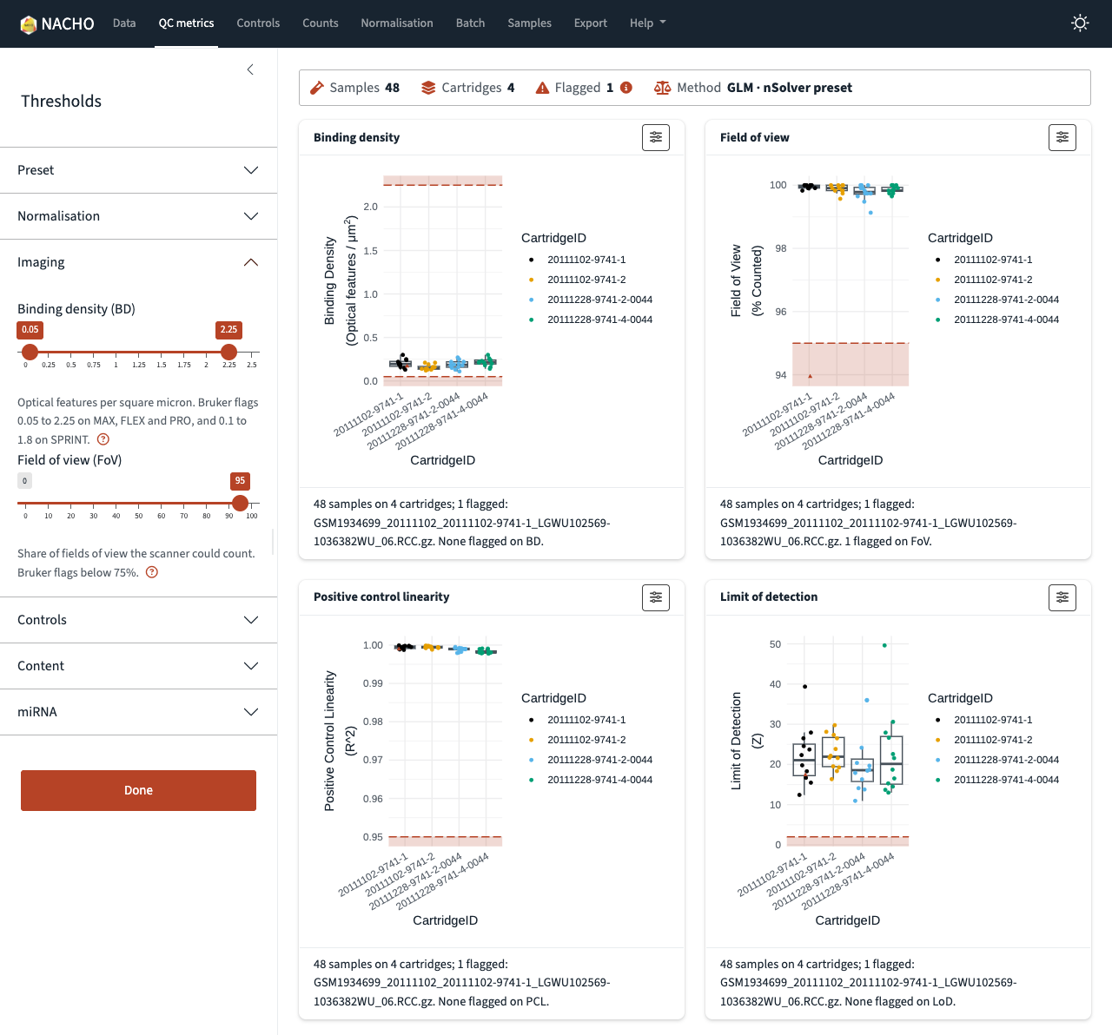Open Limit of detection plot settings icon

coord(1062,597)
